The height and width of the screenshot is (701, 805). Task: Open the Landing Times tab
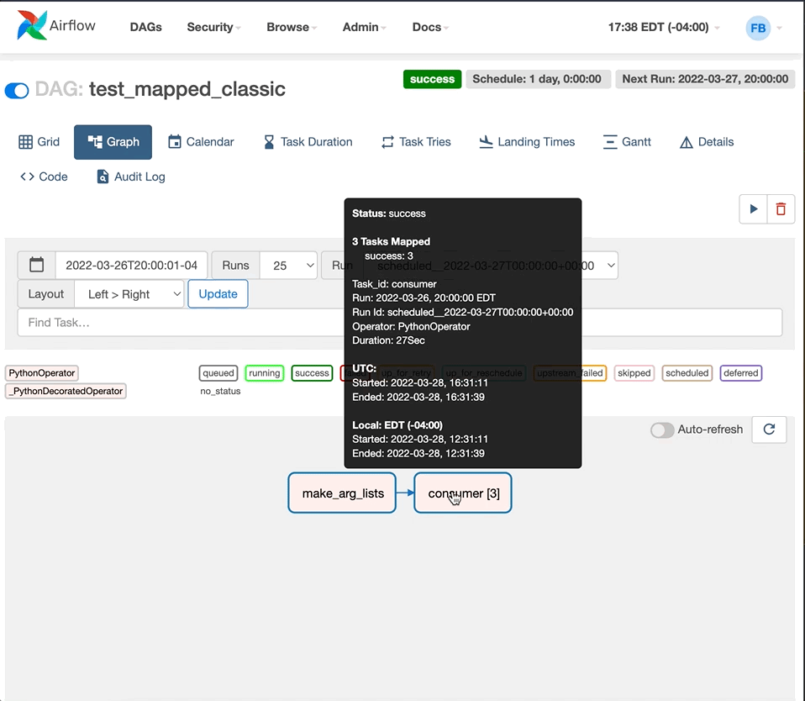(527, 142)
